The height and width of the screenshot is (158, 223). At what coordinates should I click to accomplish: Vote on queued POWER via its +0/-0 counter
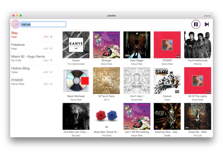click(47, 84)
